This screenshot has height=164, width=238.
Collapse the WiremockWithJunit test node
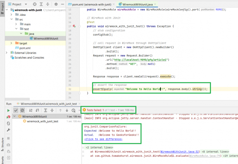click(x=14, y=117)
